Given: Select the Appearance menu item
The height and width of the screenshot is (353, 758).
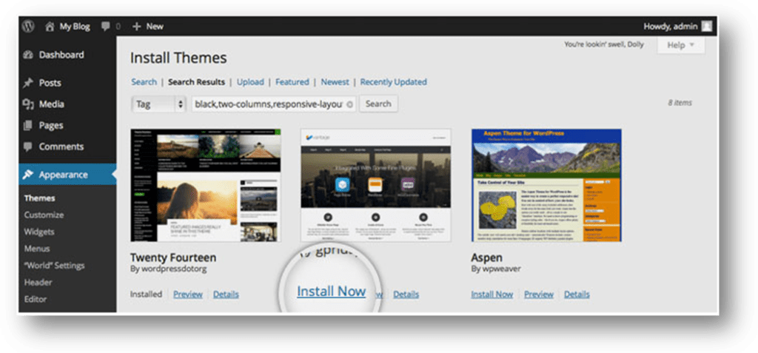Looking at the screenshot, I should coord(64,175).
